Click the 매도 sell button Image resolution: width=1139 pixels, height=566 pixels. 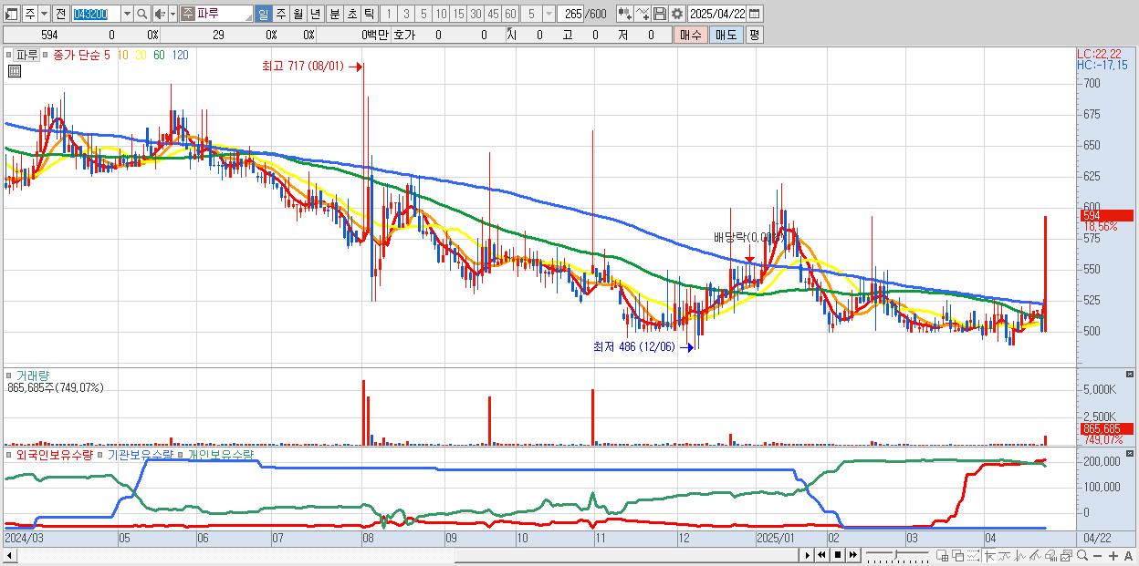pos(726,35)
